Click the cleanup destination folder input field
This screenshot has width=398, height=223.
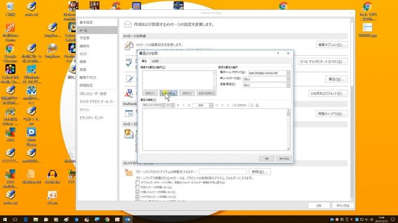tap(223, 172)
